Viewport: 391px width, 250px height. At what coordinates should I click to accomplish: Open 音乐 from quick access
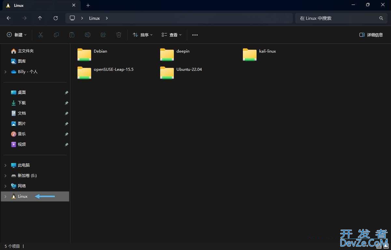point(18,134)
